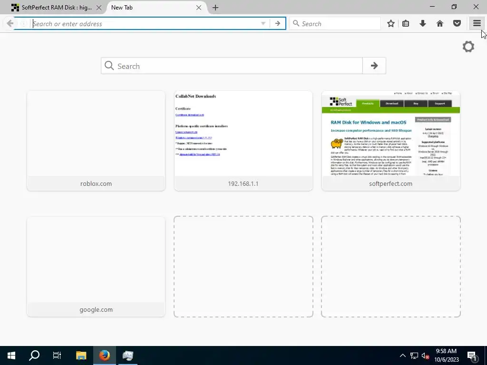Image resolution: width=487 pixels, height=365 pixels.
Task: Click the muted volume tray icon
Action: pos(426,355)
